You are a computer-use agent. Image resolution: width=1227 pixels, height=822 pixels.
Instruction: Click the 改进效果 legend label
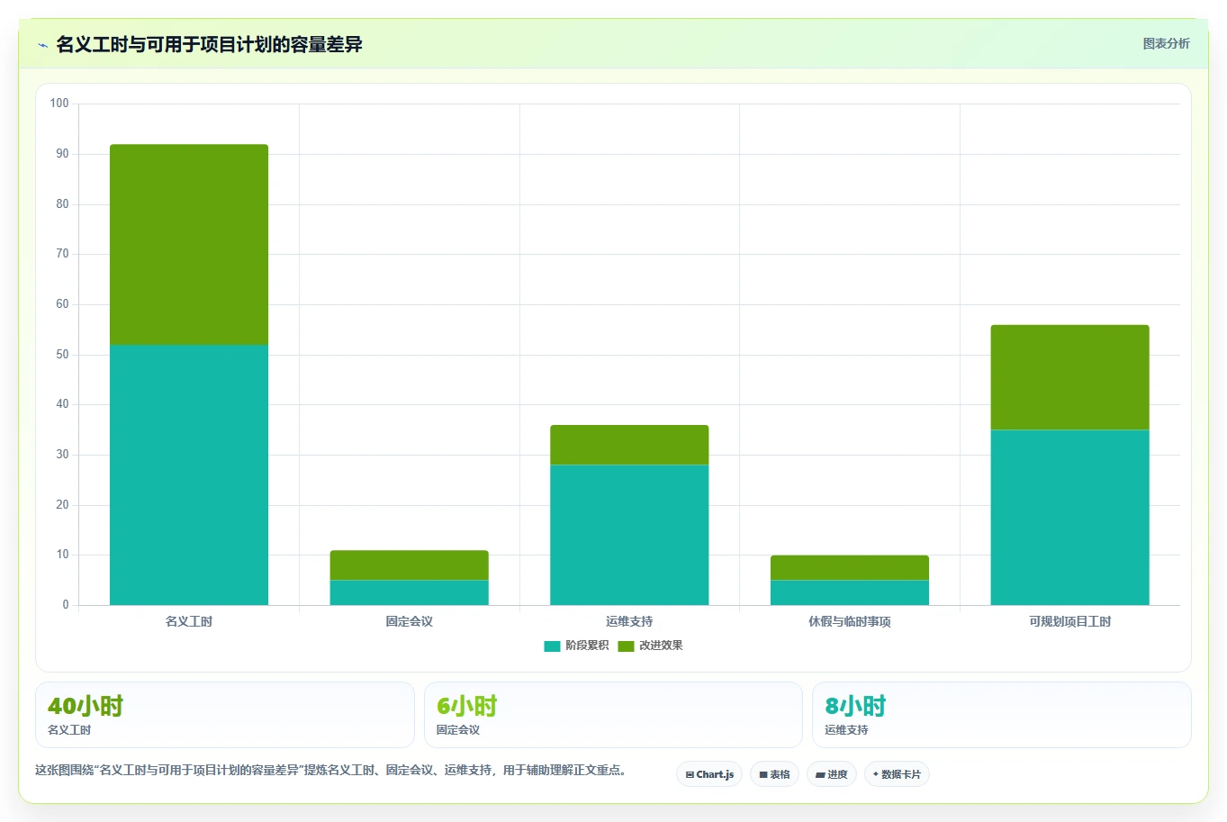661,646
